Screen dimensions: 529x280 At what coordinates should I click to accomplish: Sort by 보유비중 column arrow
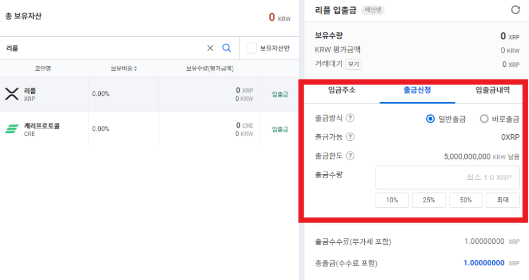point(136,68)
